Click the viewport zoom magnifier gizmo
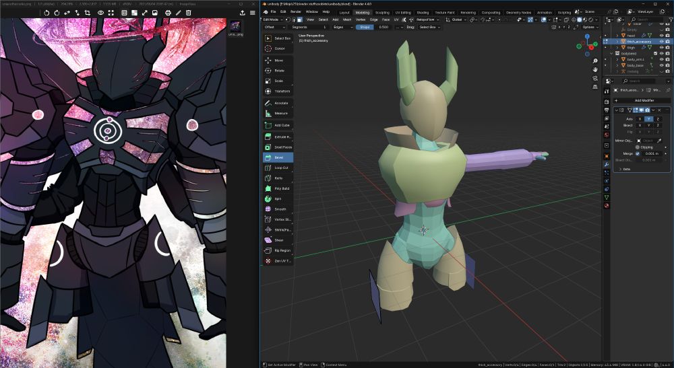Image resolution: width=674 pixels, height=368 pixels. point(595,61)
